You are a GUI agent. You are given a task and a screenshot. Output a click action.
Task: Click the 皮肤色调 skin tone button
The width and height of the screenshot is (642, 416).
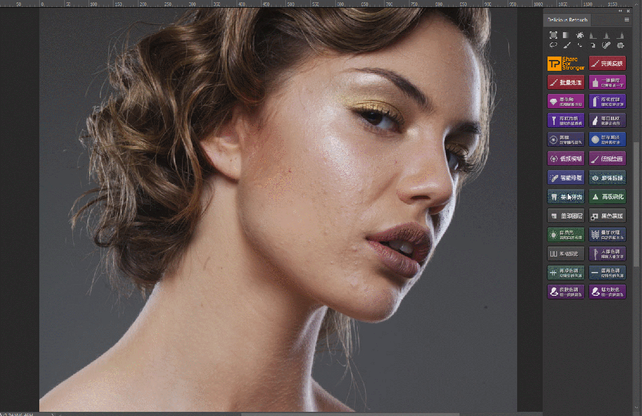(566, 292)
